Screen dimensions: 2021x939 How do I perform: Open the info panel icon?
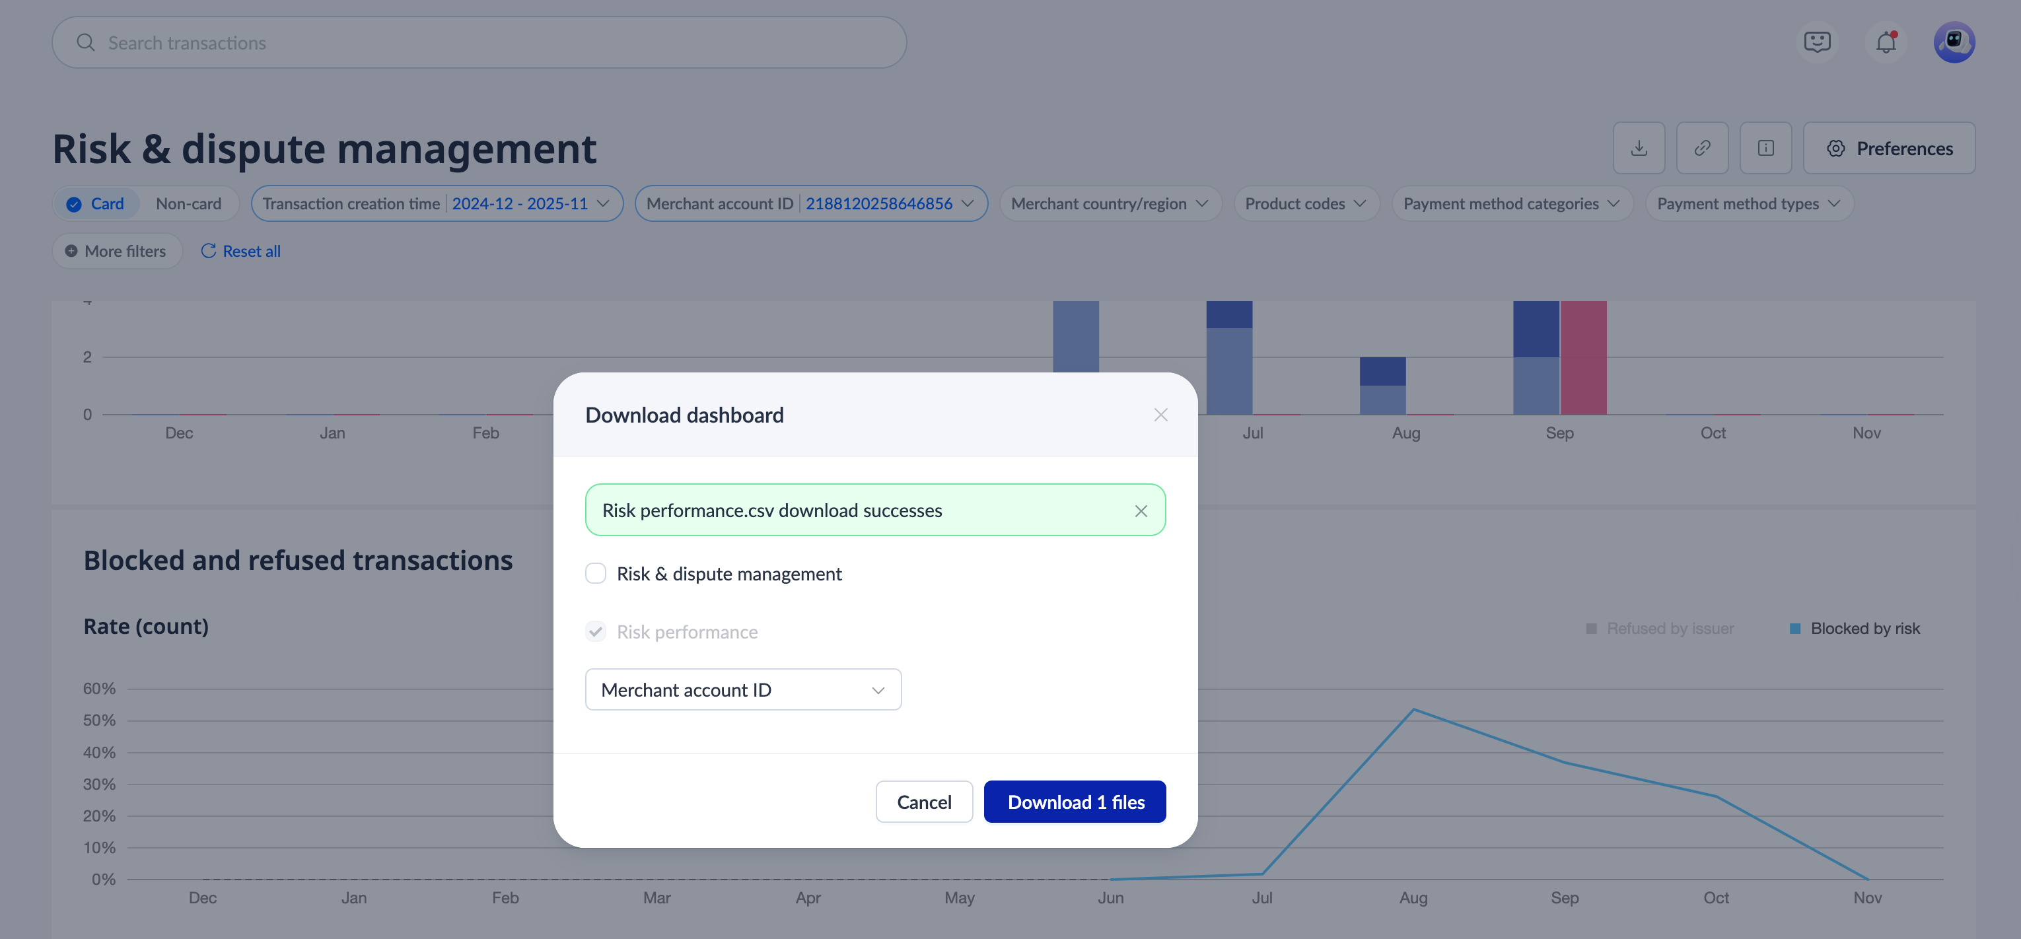tap(1765, 147)
